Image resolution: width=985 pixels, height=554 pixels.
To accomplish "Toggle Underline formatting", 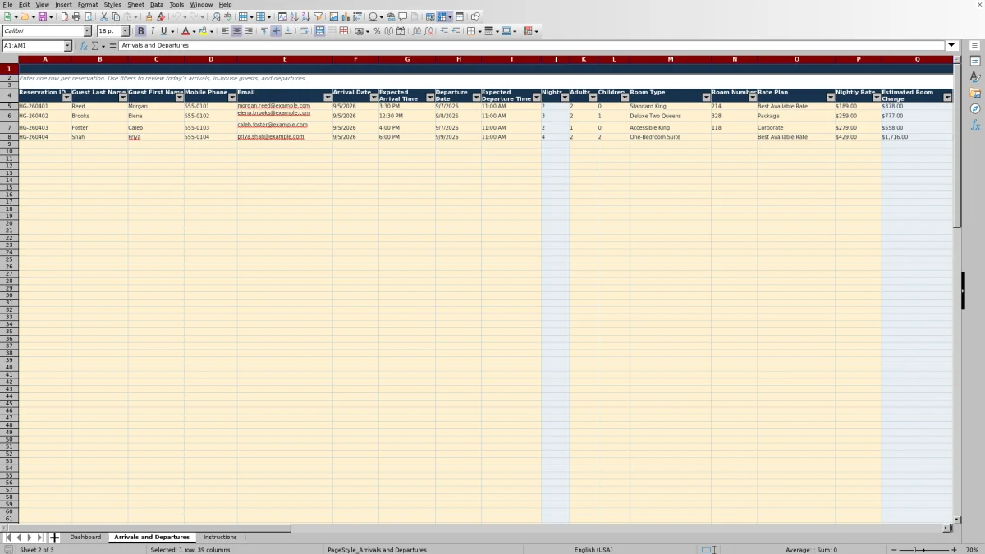I will click(x=163, y=31).
